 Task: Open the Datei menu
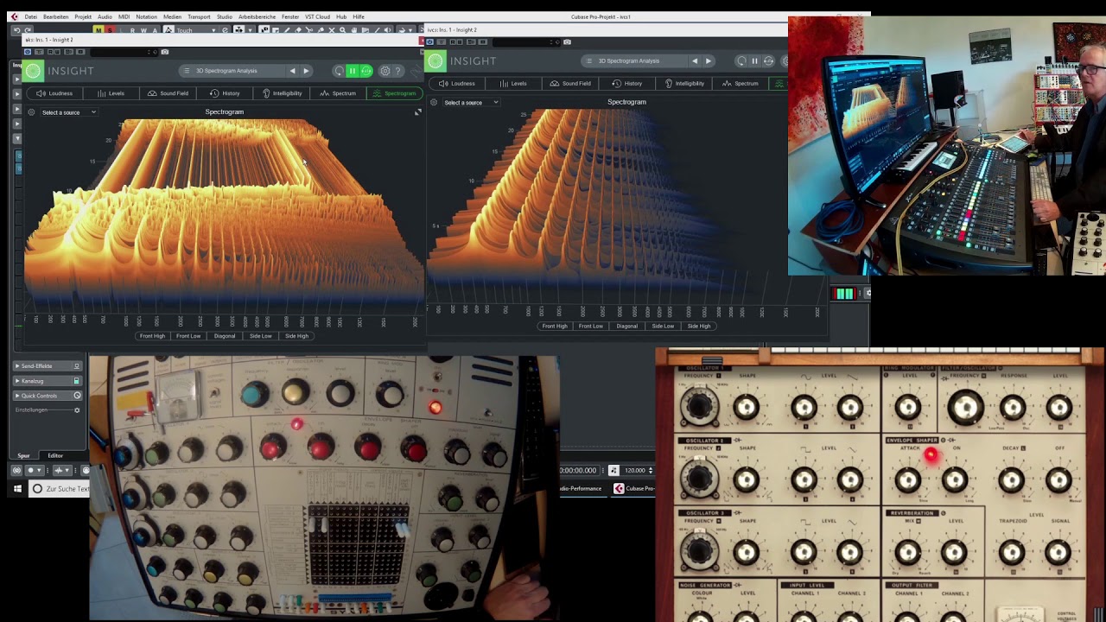[x=31, y=16]
